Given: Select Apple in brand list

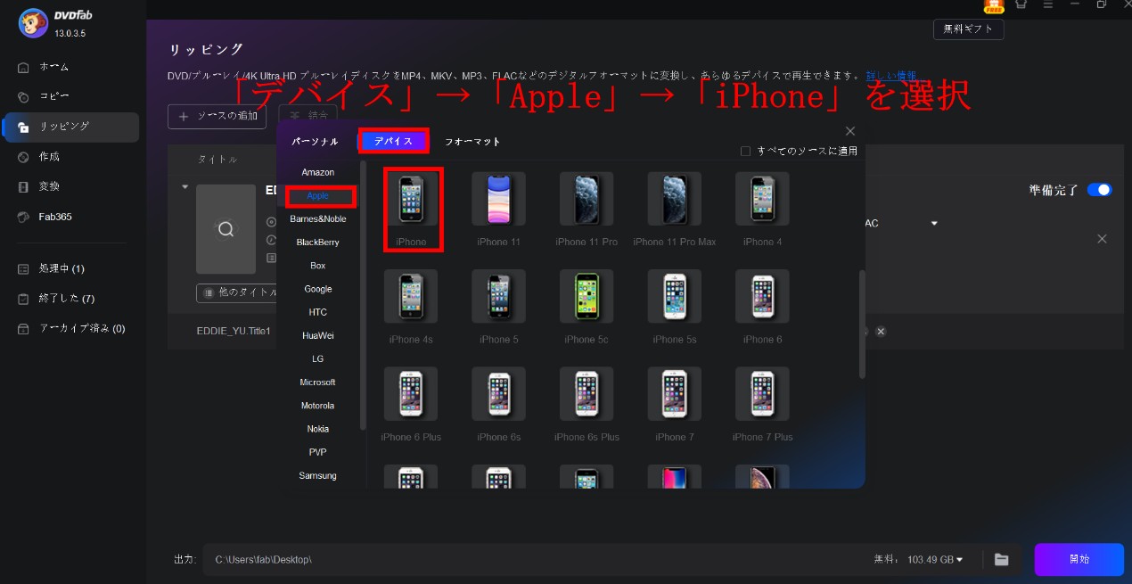Looking at the screenshot, I should coord(318,195).
